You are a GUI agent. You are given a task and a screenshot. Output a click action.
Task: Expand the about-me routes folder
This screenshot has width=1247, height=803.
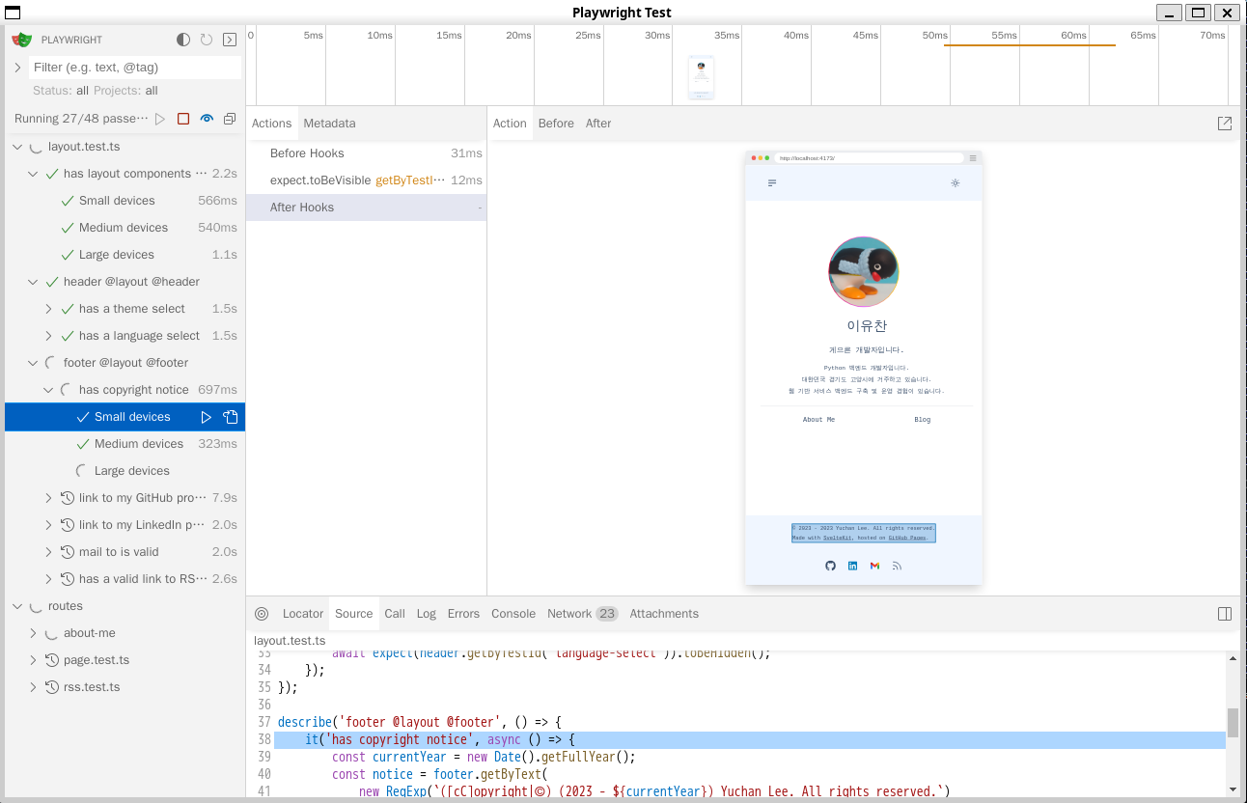[33, 633]
